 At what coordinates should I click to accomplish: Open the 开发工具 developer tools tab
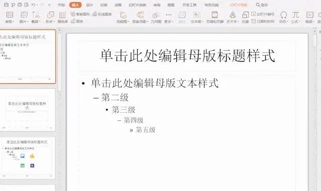click(x=189, y=5)
